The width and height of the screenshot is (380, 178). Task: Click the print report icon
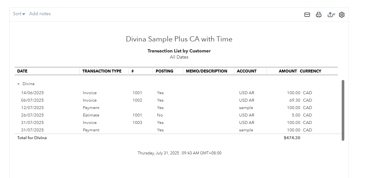click(319, 15)
